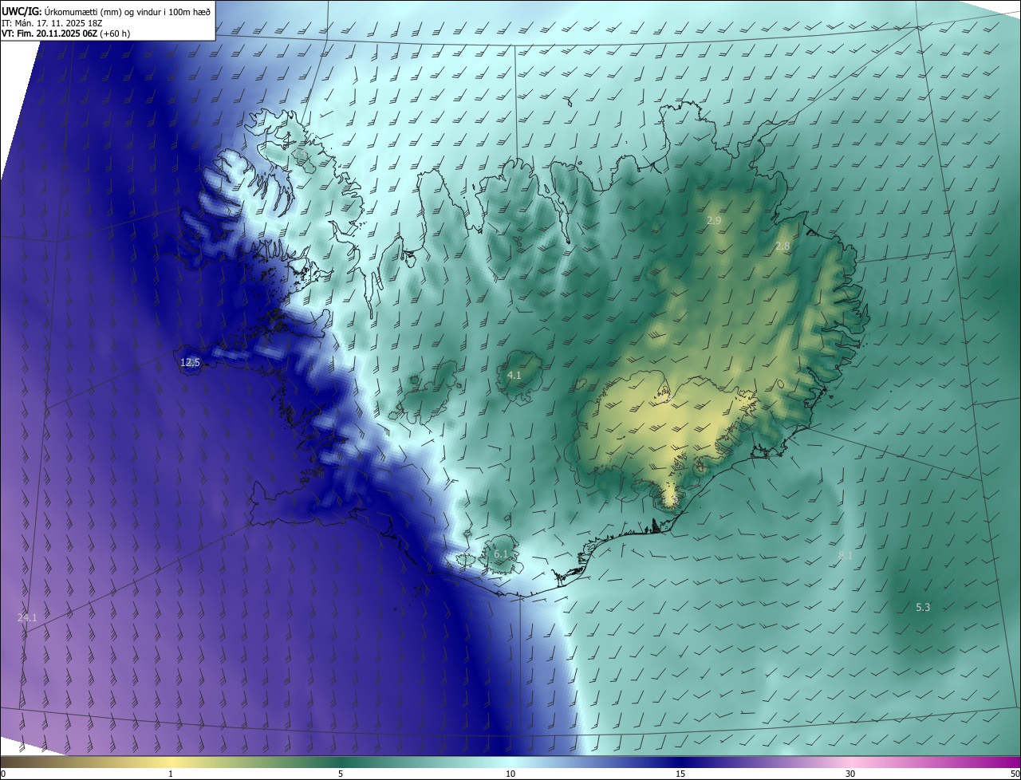1021x780 pixels.
Task: Click the 4.1 value label on the map
Action: tap(514, 375)
